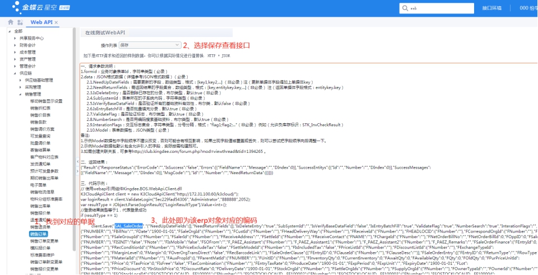Select 销售报价变更单 in the tree

coord(44,269)
